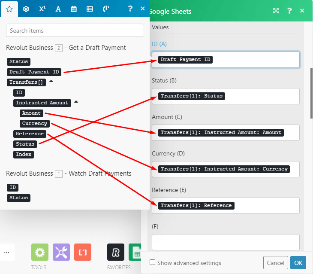The width and height of the screenshot is (313, 274).
Task: Click the empty (F) column field
Action: click(226, 242)
